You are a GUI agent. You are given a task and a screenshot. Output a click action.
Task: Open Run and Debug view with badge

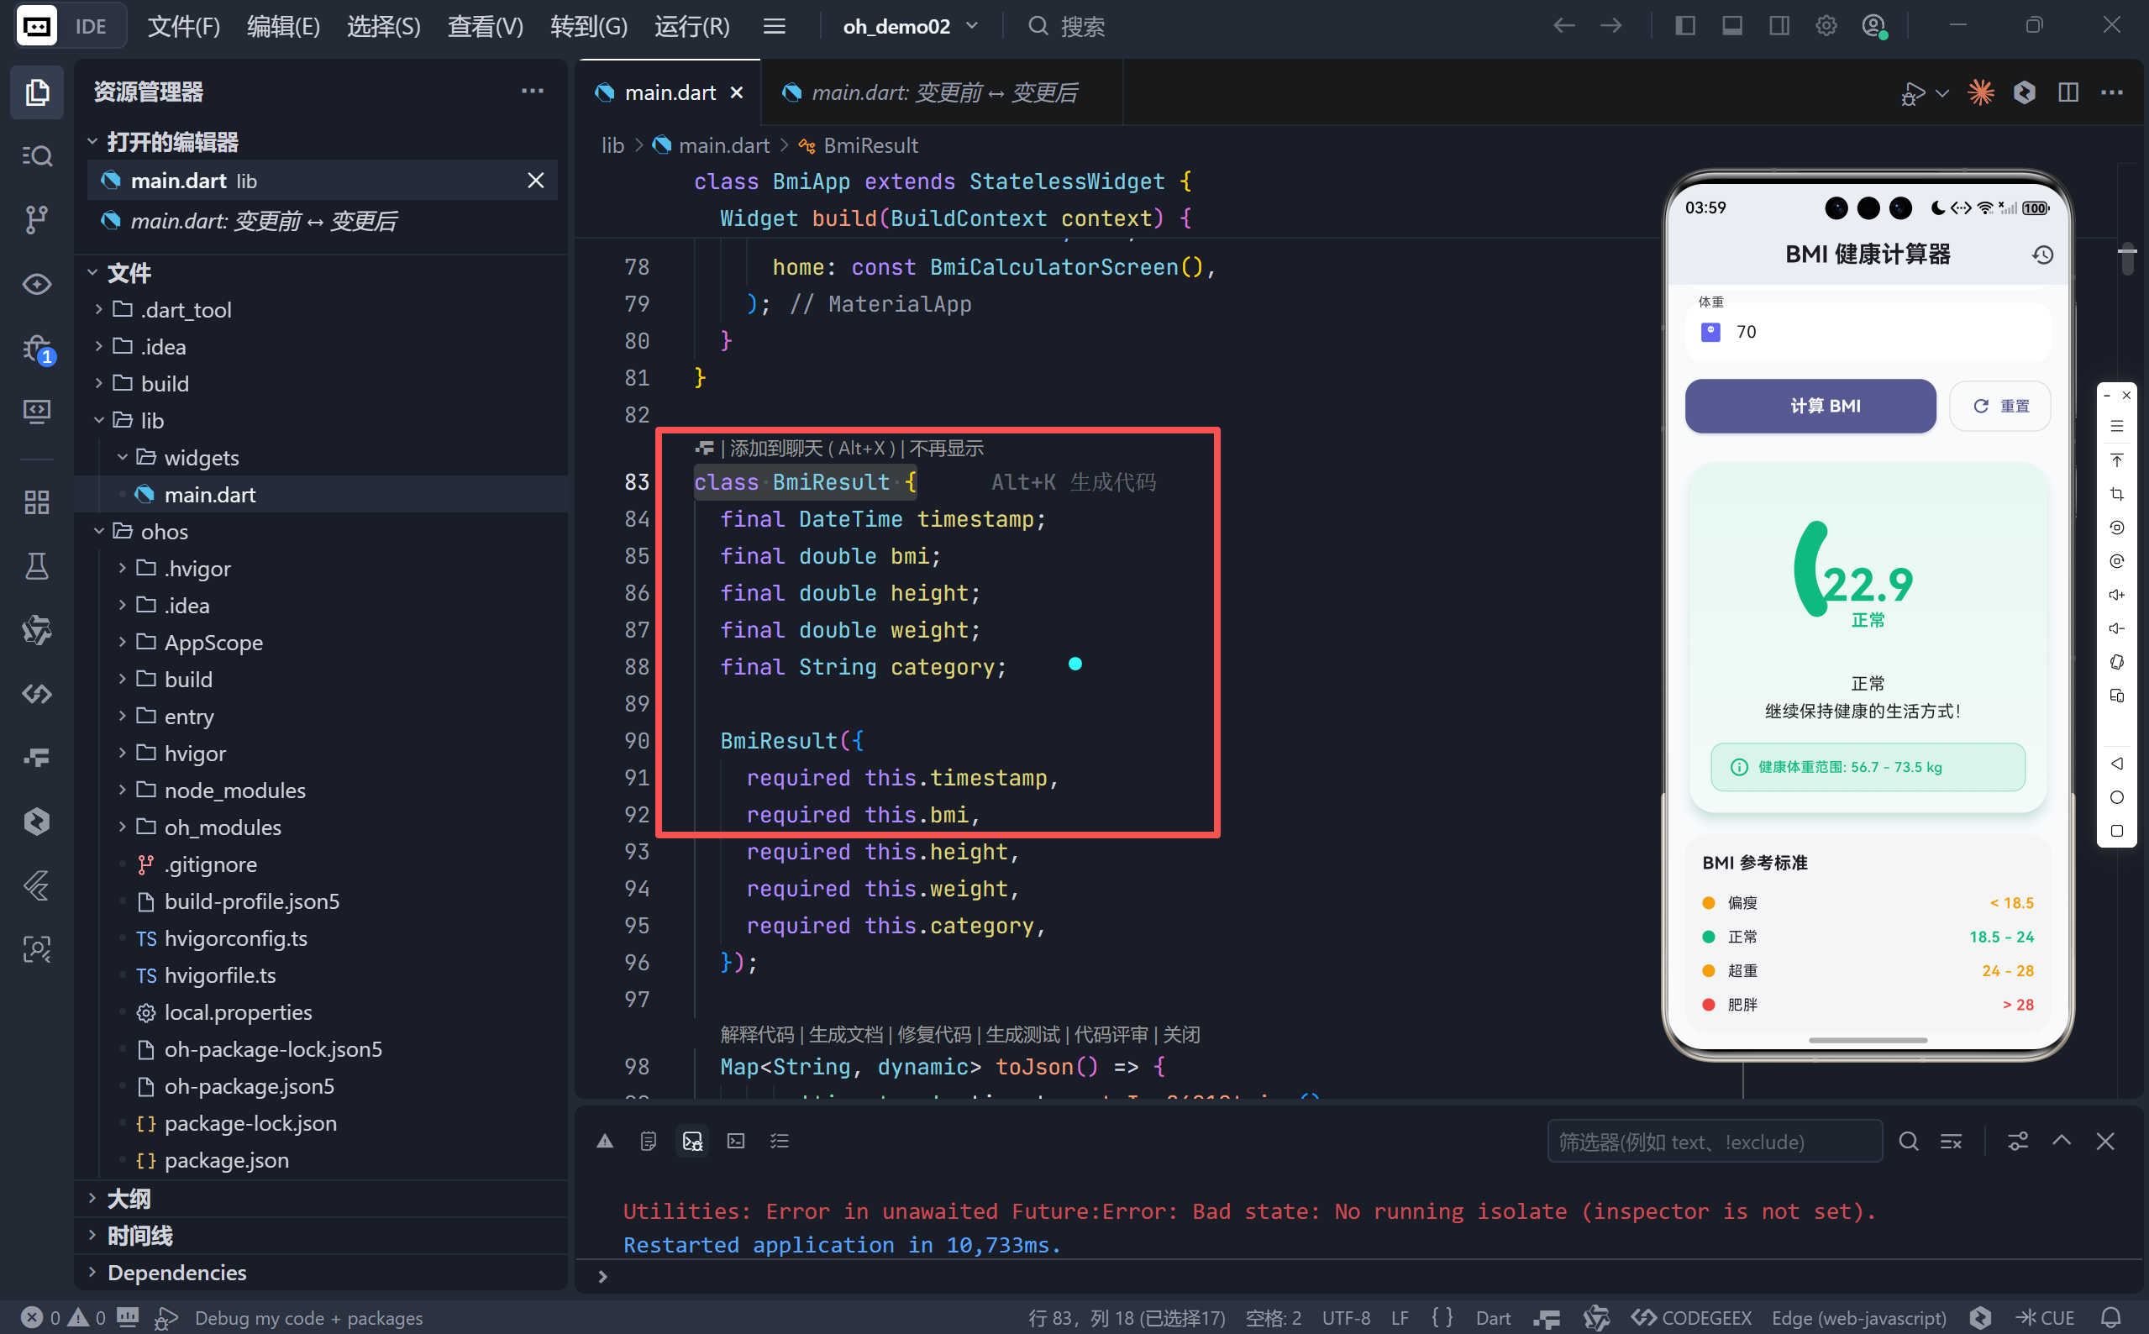[x=36, y=349]
